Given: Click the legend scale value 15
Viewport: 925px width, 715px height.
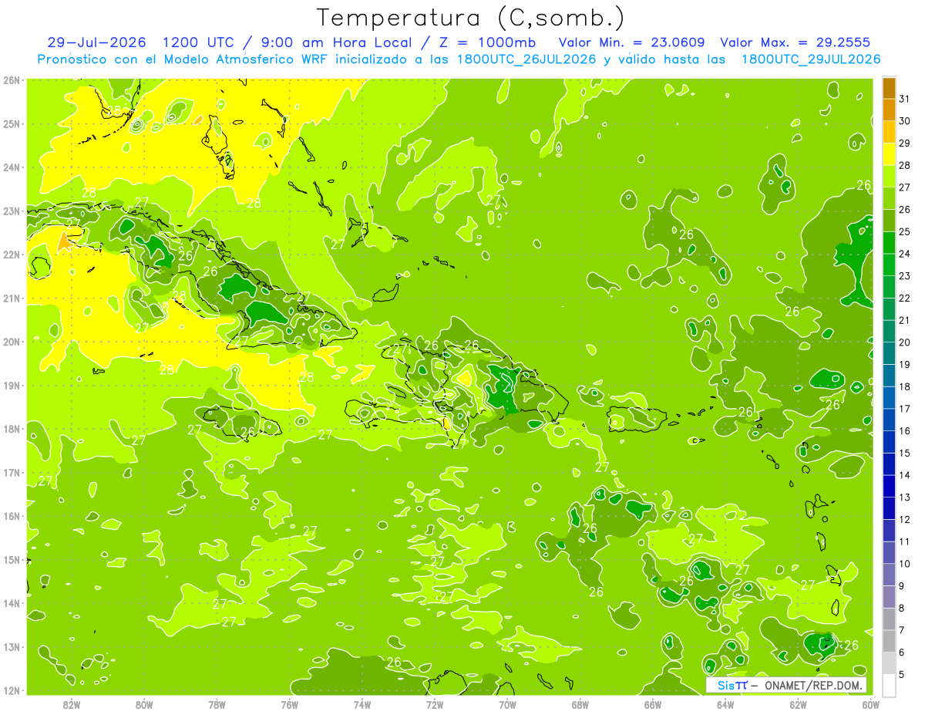Looking at the screenshot, I should pyautogui.click(x=905, y=454).
